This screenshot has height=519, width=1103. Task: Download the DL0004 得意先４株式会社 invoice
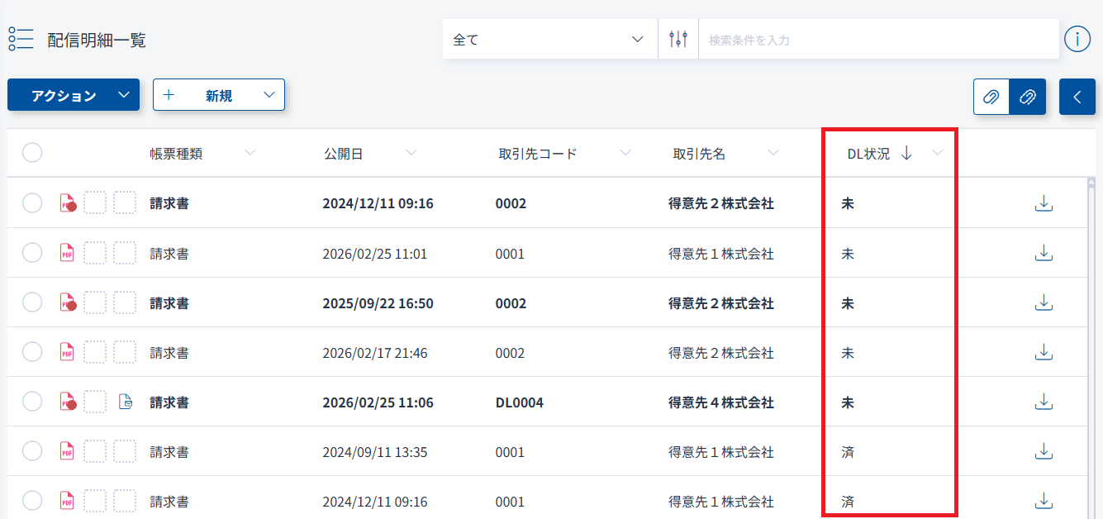1044,402
